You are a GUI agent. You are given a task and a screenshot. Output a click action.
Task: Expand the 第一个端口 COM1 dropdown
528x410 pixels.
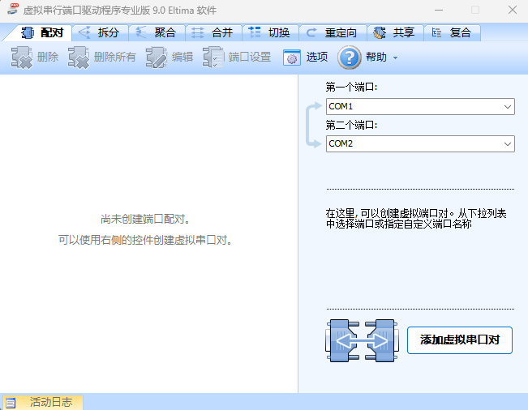[x=508, y=107]
